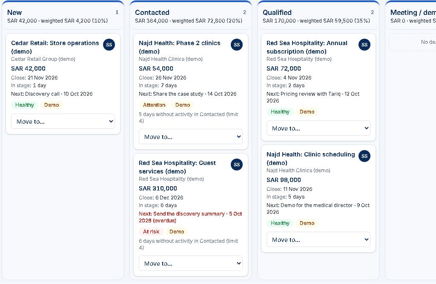Click overdue Send the discovery summary step
Viewport: 436px width, 284px height.
pos(190,217)
